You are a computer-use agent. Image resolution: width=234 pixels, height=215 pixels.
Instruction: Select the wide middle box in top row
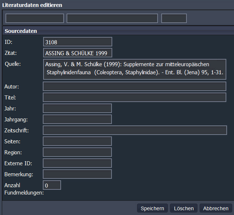pyautogui.click(x=112, y=18)
